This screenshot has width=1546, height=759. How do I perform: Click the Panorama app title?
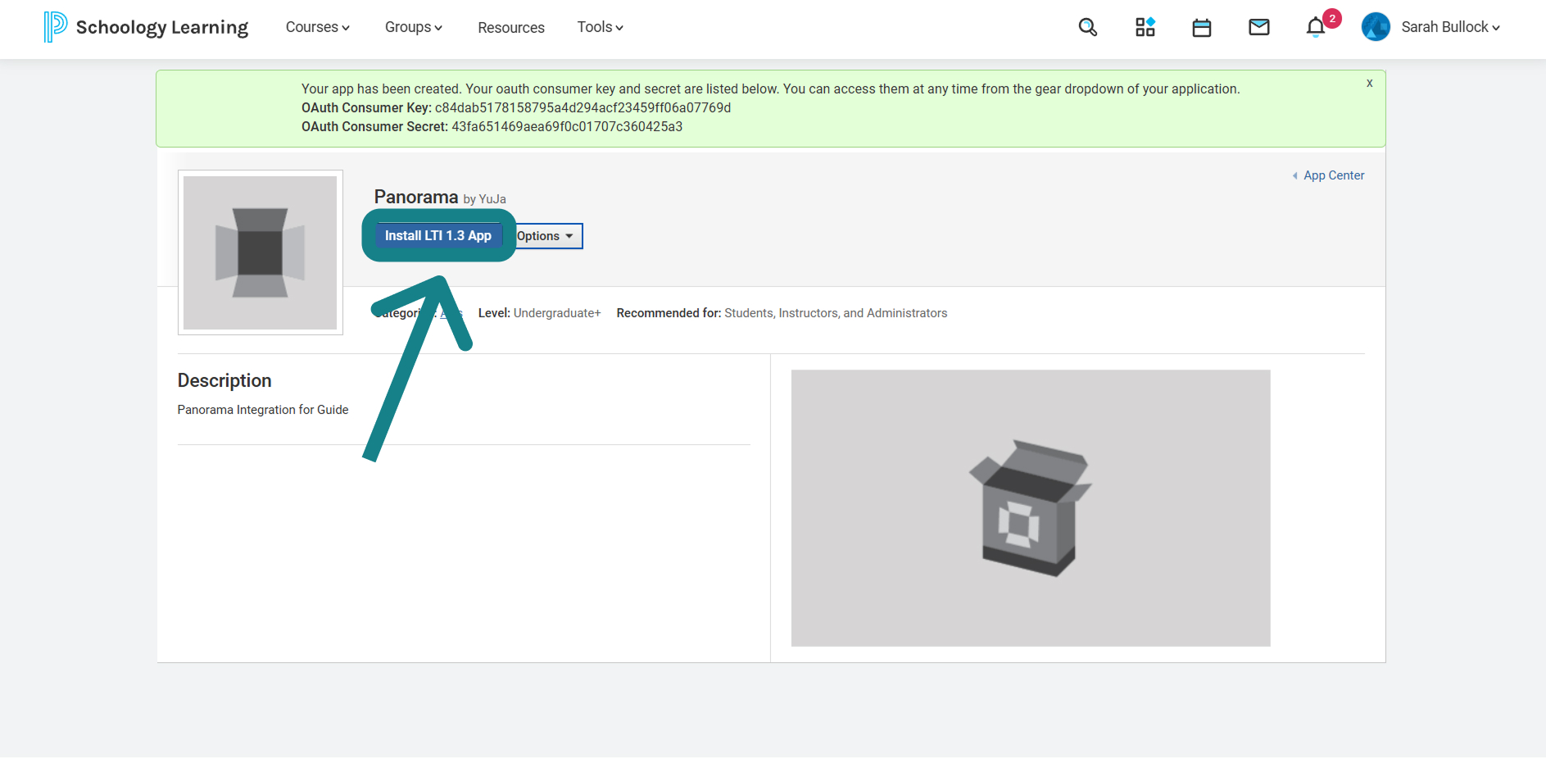(x=416, y=197)
